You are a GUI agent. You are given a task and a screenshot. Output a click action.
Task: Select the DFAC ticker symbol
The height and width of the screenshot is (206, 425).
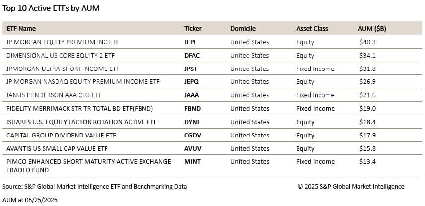[x=192, y=56]
